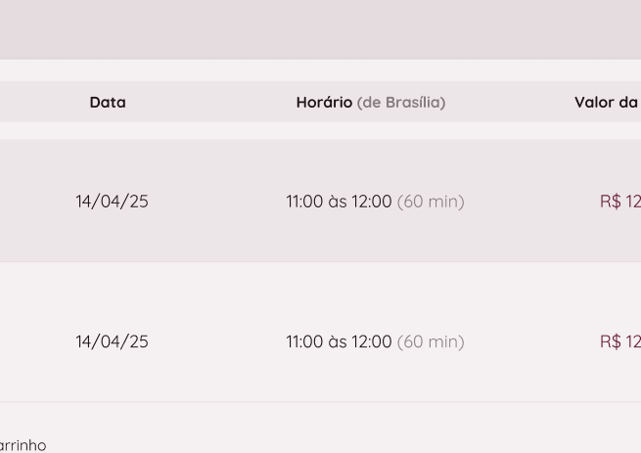
Task: Click the second row's "às" separator
Action: click(338, 341)
